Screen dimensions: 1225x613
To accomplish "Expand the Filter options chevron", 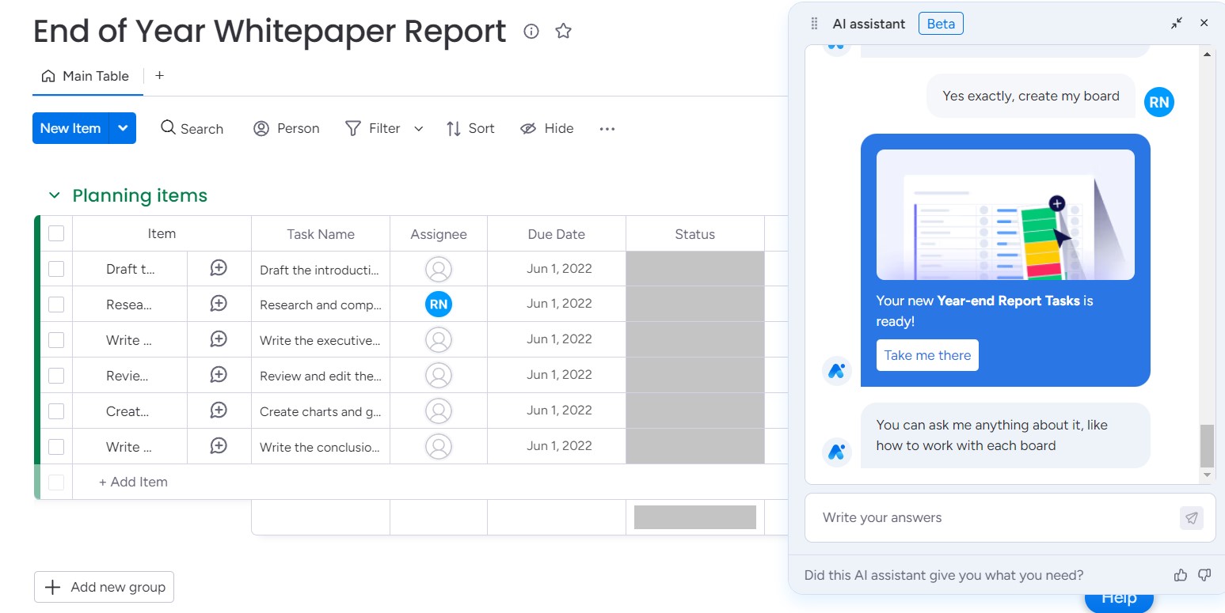I will pyautogui.click(x=419, y=129).
